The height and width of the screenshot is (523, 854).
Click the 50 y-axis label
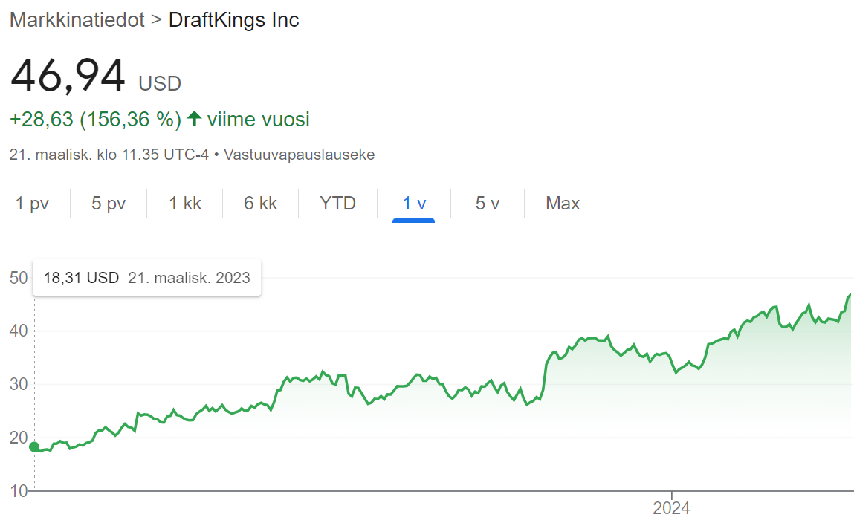coord(19,278)
